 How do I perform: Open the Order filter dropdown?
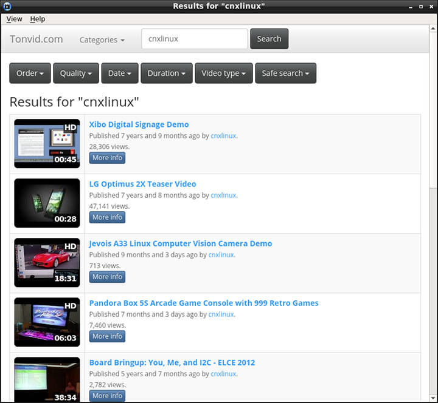point(30,73)
